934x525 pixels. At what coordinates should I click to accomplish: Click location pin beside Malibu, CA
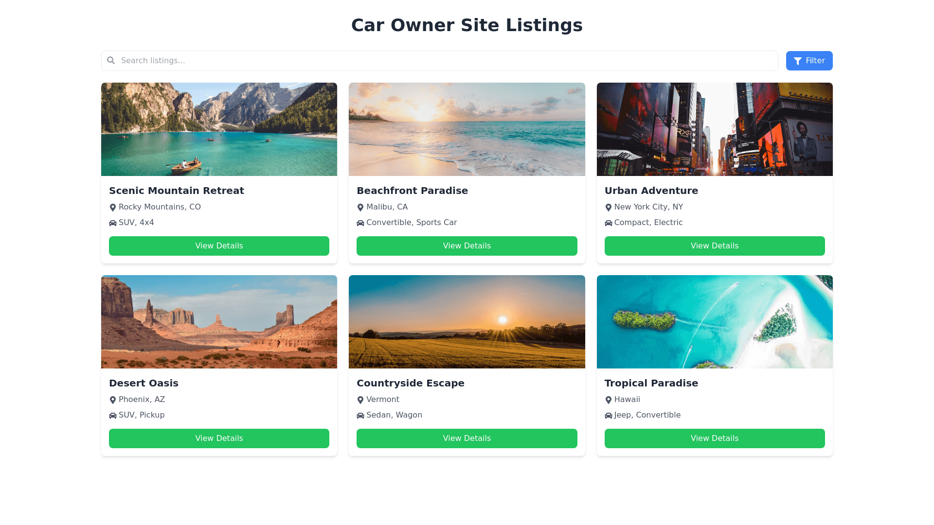(360, 208)
